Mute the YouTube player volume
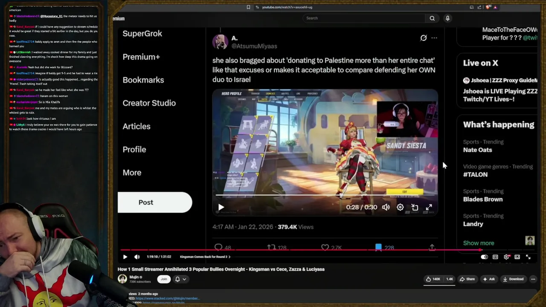The width and height of the screenshot is (546, 307). tap(137, 257)
